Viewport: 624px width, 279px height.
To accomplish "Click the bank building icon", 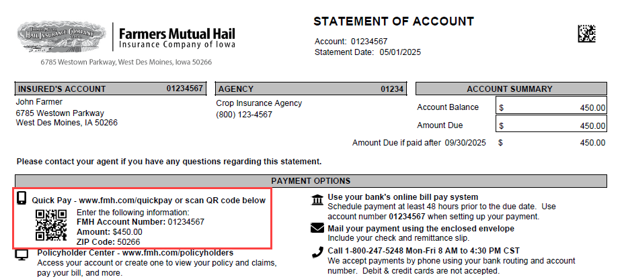I will [x=316, y=199].
